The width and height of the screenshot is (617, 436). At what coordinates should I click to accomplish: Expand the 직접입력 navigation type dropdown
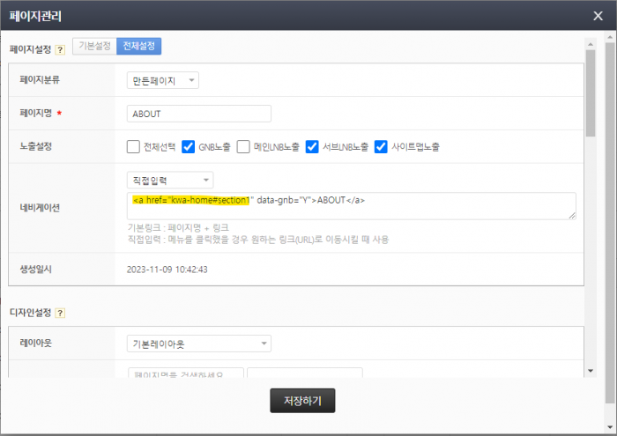tap(163, 180)
